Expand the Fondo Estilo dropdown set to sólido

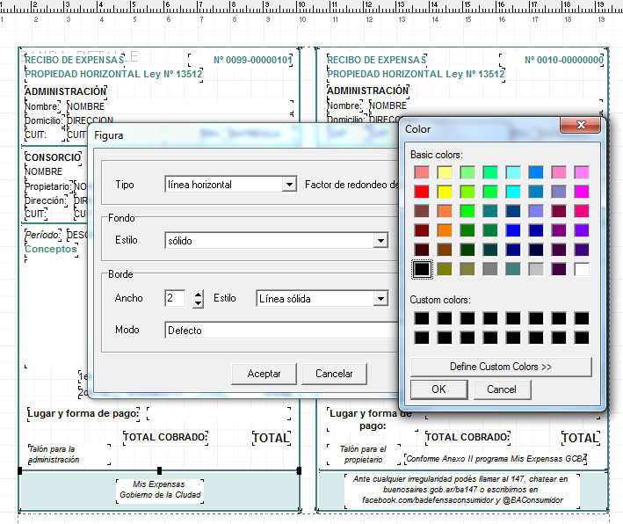coord(380,241)
